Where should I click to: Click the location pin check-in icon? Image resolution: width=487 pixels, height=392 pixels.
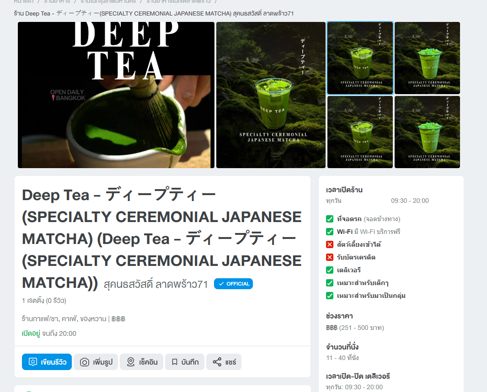pos(131,362)
